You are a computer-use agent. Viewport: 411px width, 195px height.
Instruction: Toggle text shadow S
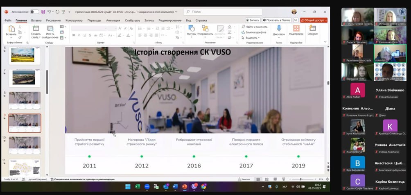click(90, 35)
